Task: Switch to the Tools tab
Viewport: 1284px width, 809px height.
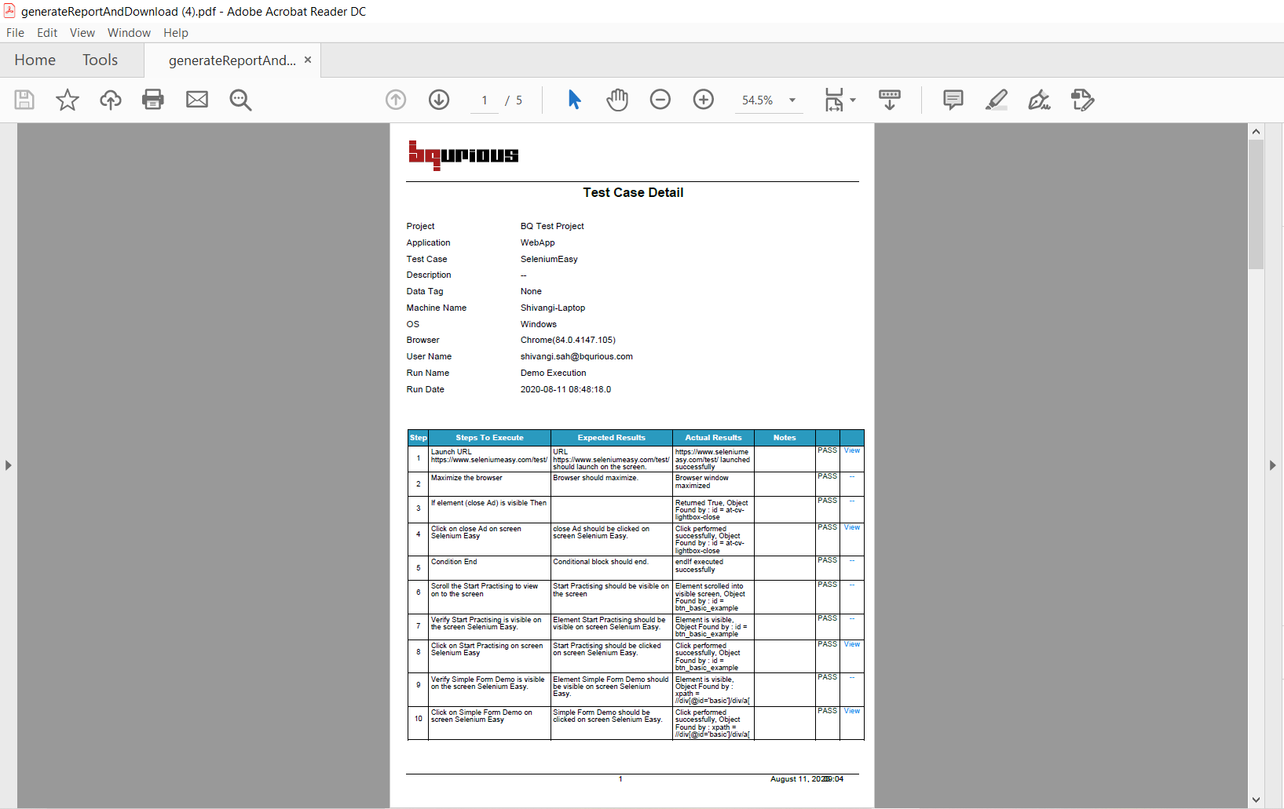Action: [100, 60]
